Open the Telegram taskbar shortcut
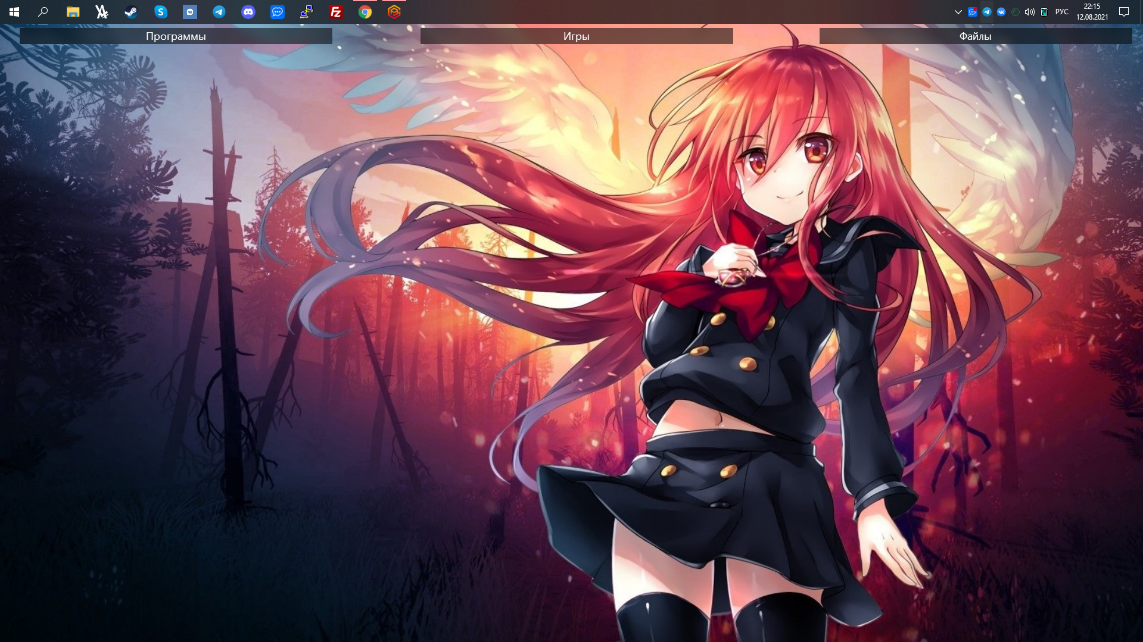 point(219,12)
